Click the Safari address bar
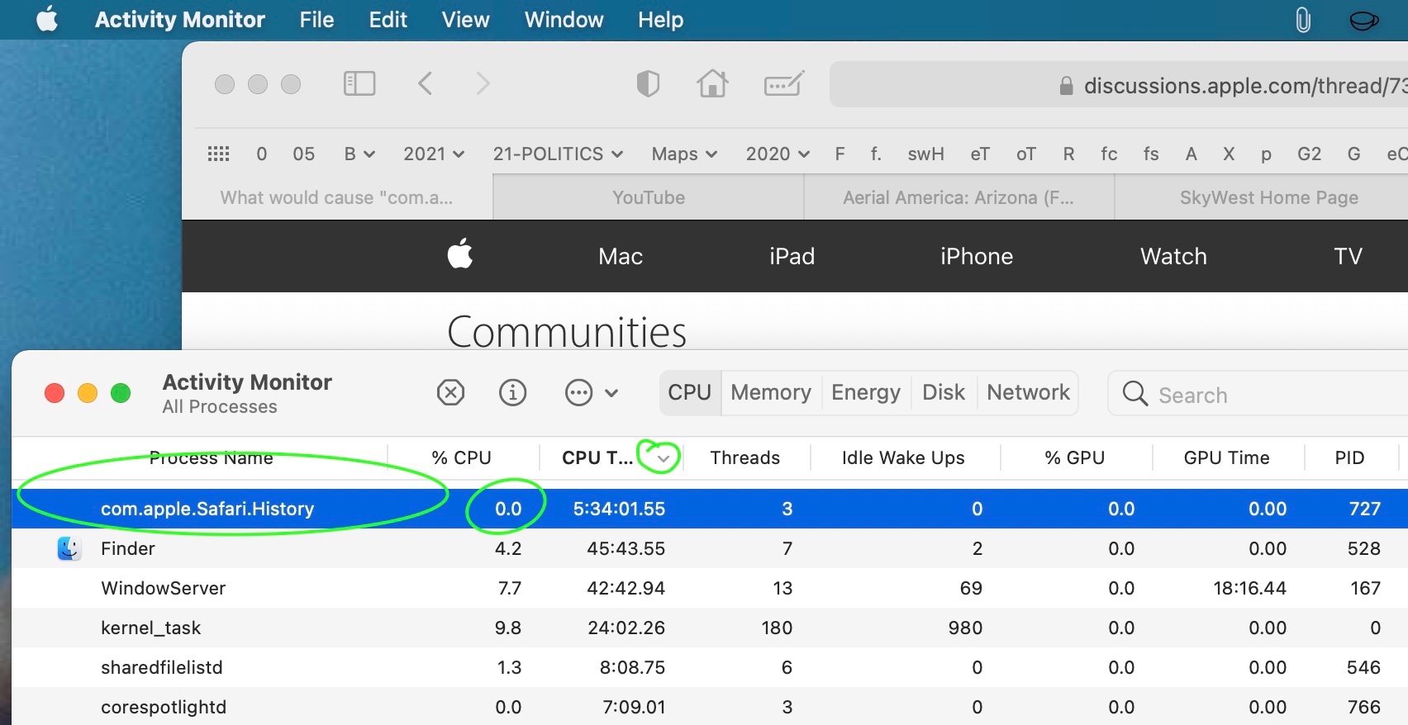The image size is (1408, 725). [1119, 84]
